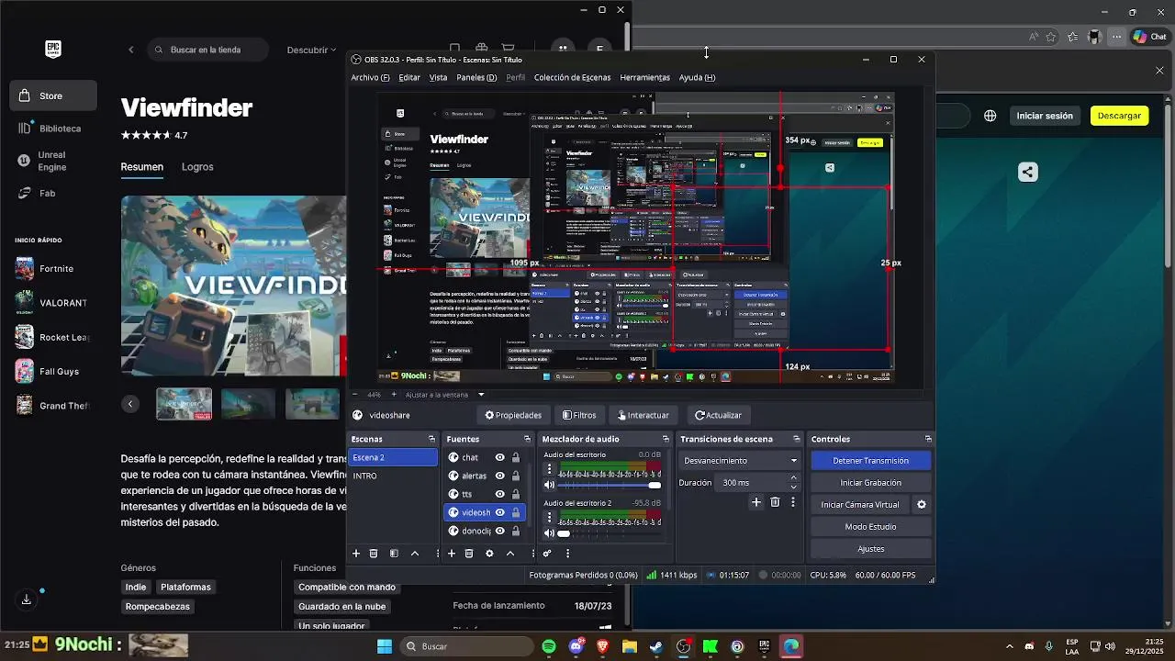Mute Audio del escritorio speaker icon
The height and width of the screenshot is (661, 1175).
[x=550, y=485]
